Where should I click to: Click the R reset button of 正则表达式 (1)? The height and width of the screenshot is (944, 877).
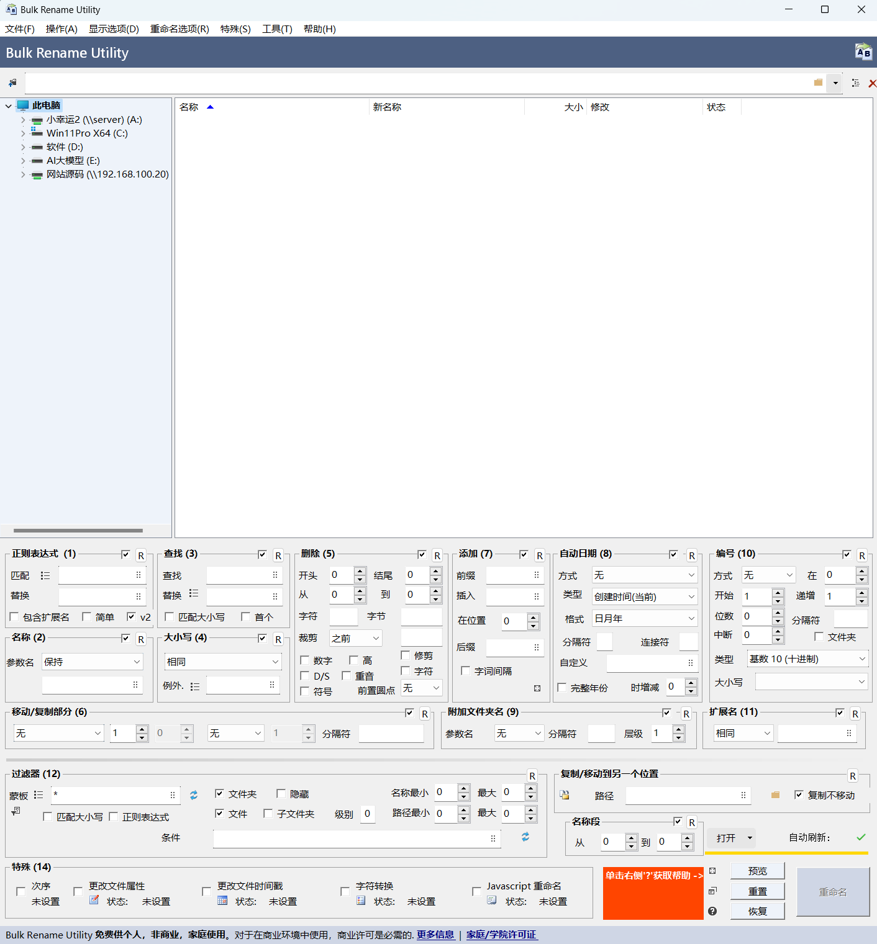tap(141, 555)
